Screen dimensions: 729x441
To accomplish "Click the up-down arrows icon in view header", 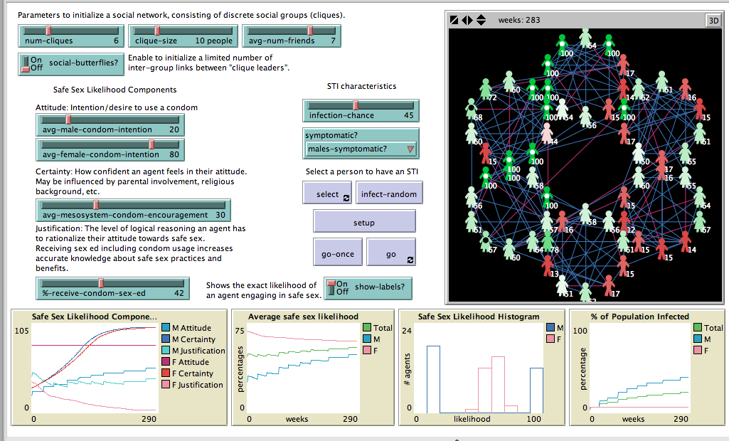I will tap(481, 20).
